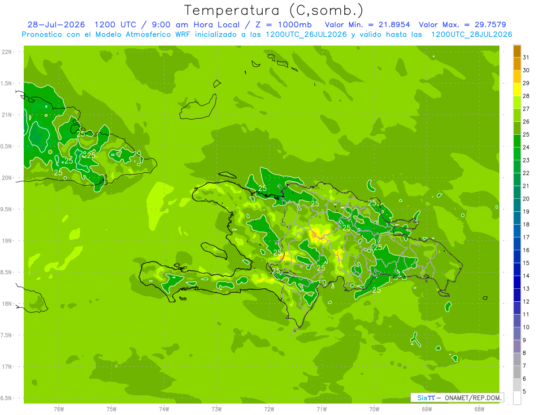This screenshot has height=415, width=538.
Task: Click the '20' color bar label
Action: point(526,199)
